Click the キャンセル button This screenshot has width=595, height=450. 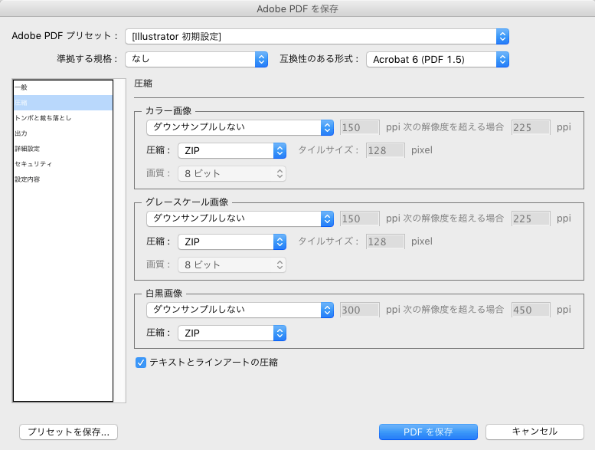click(535, 432)
